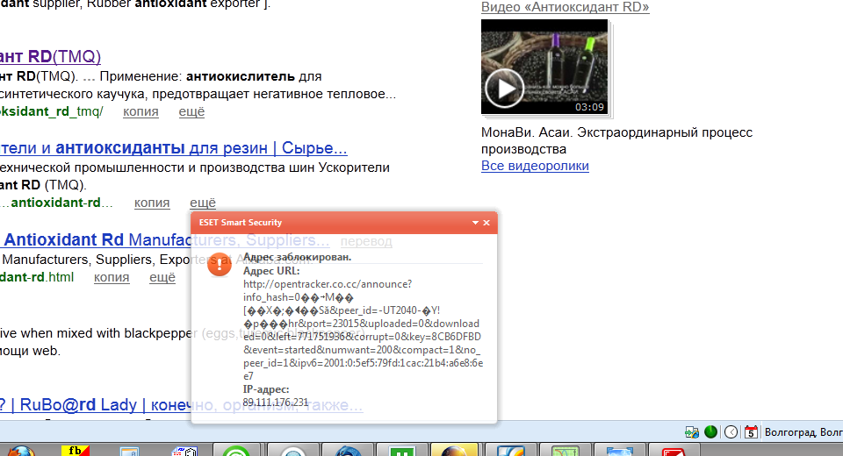Screen dimensions: 843x456
Task: Launch the yellow fb taskbar icon
Action: coord(76,450)
